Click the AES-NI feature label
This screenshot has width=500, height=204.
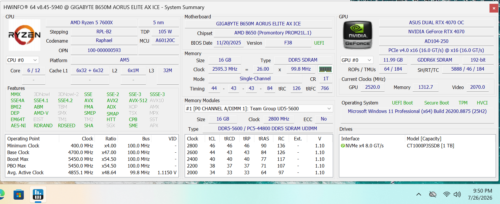[x=18, y=125]
